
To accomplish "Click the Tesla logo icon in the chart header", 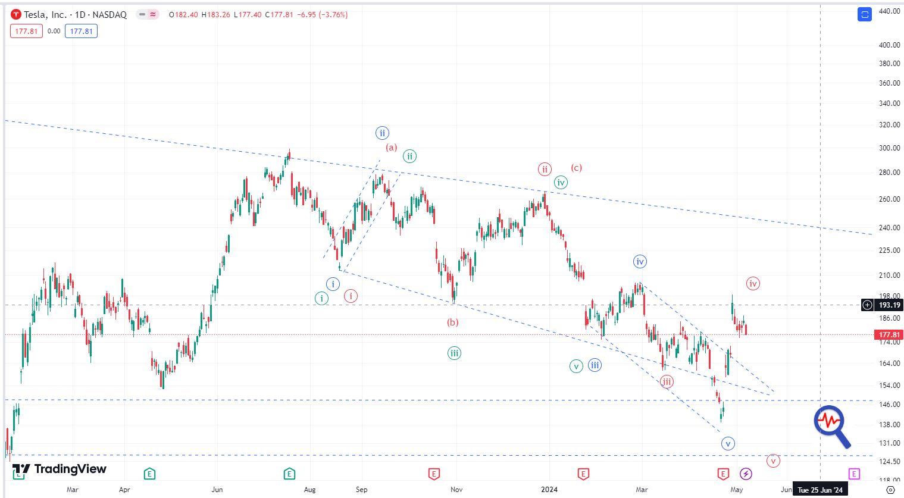I will click(16, 14).
